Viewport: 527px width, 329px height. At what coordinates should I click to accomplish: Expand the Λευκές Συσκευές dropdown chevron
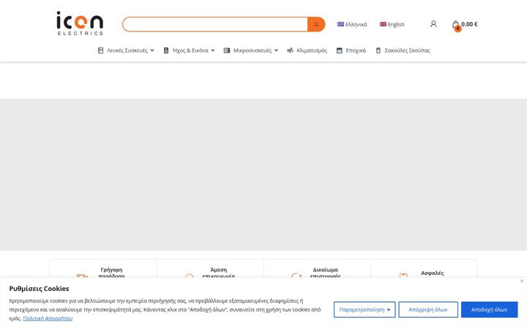click(x=152, y=50)
